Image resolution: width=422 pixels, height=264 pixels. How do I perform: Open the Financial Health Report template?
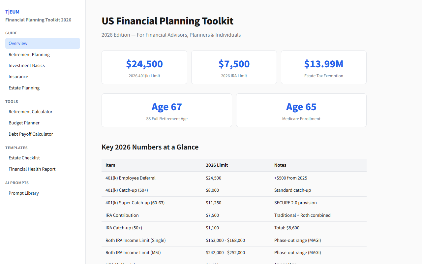coord(32,169)
